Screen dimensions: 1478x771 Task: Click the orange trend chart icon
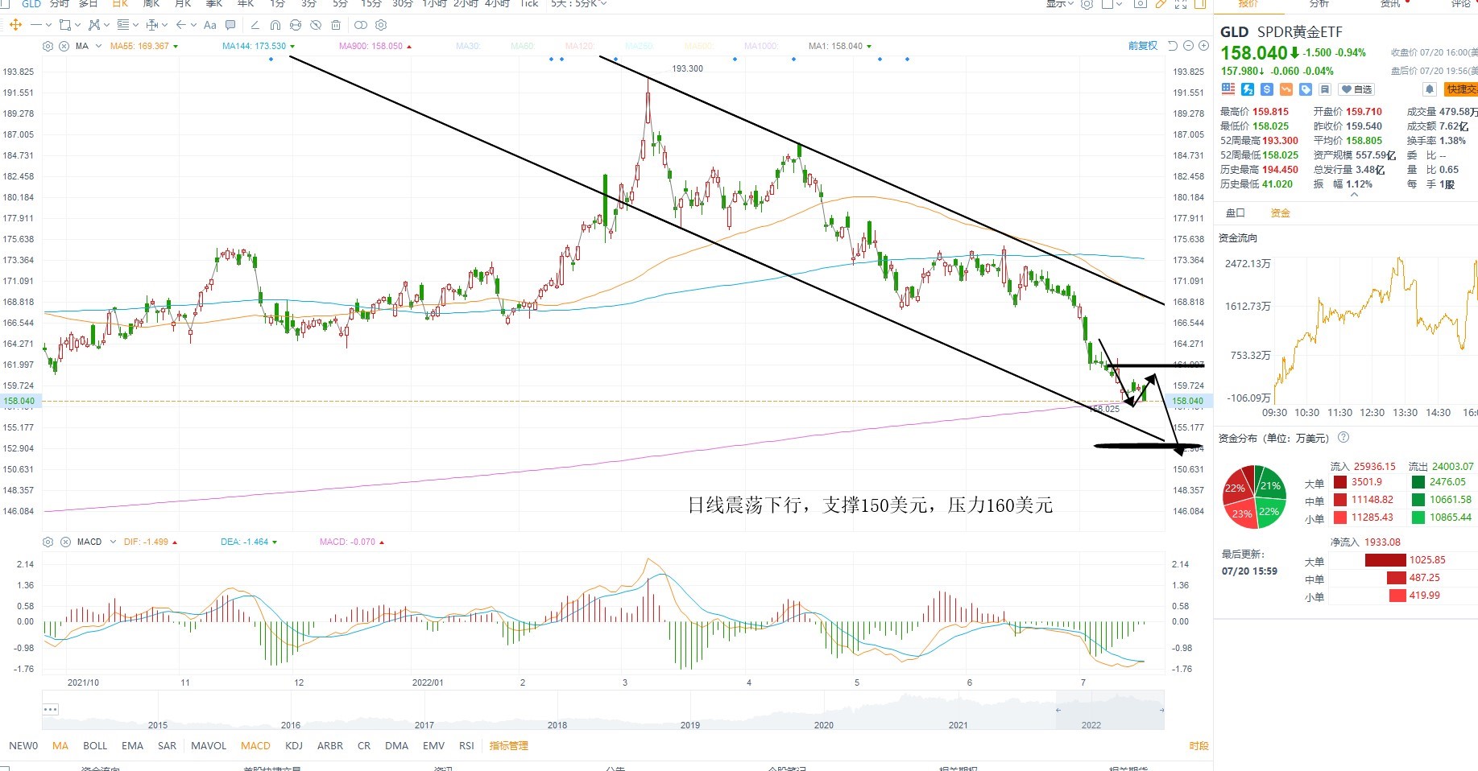(1286, 89)
